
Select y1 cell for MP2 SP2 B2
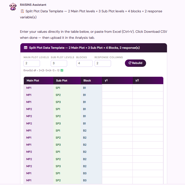[x=117, y=159]
